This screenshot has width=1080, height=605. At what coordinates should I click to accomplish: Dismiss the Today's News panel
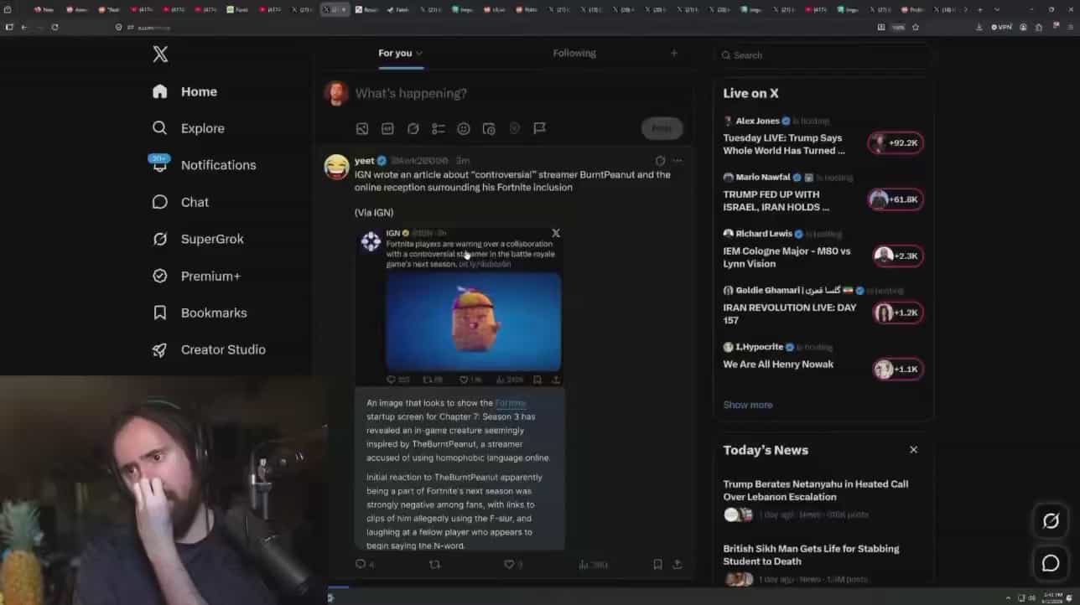click(x=914, y=450)
